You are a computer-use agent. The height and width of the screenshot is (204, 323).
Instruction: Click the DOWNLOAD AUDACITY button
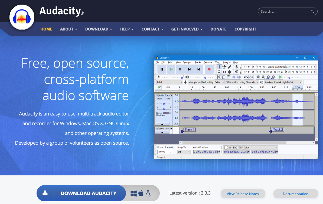point(81,193)
